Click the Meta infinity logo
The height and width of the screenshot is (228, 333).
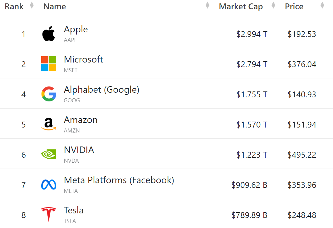click(48, 184)
